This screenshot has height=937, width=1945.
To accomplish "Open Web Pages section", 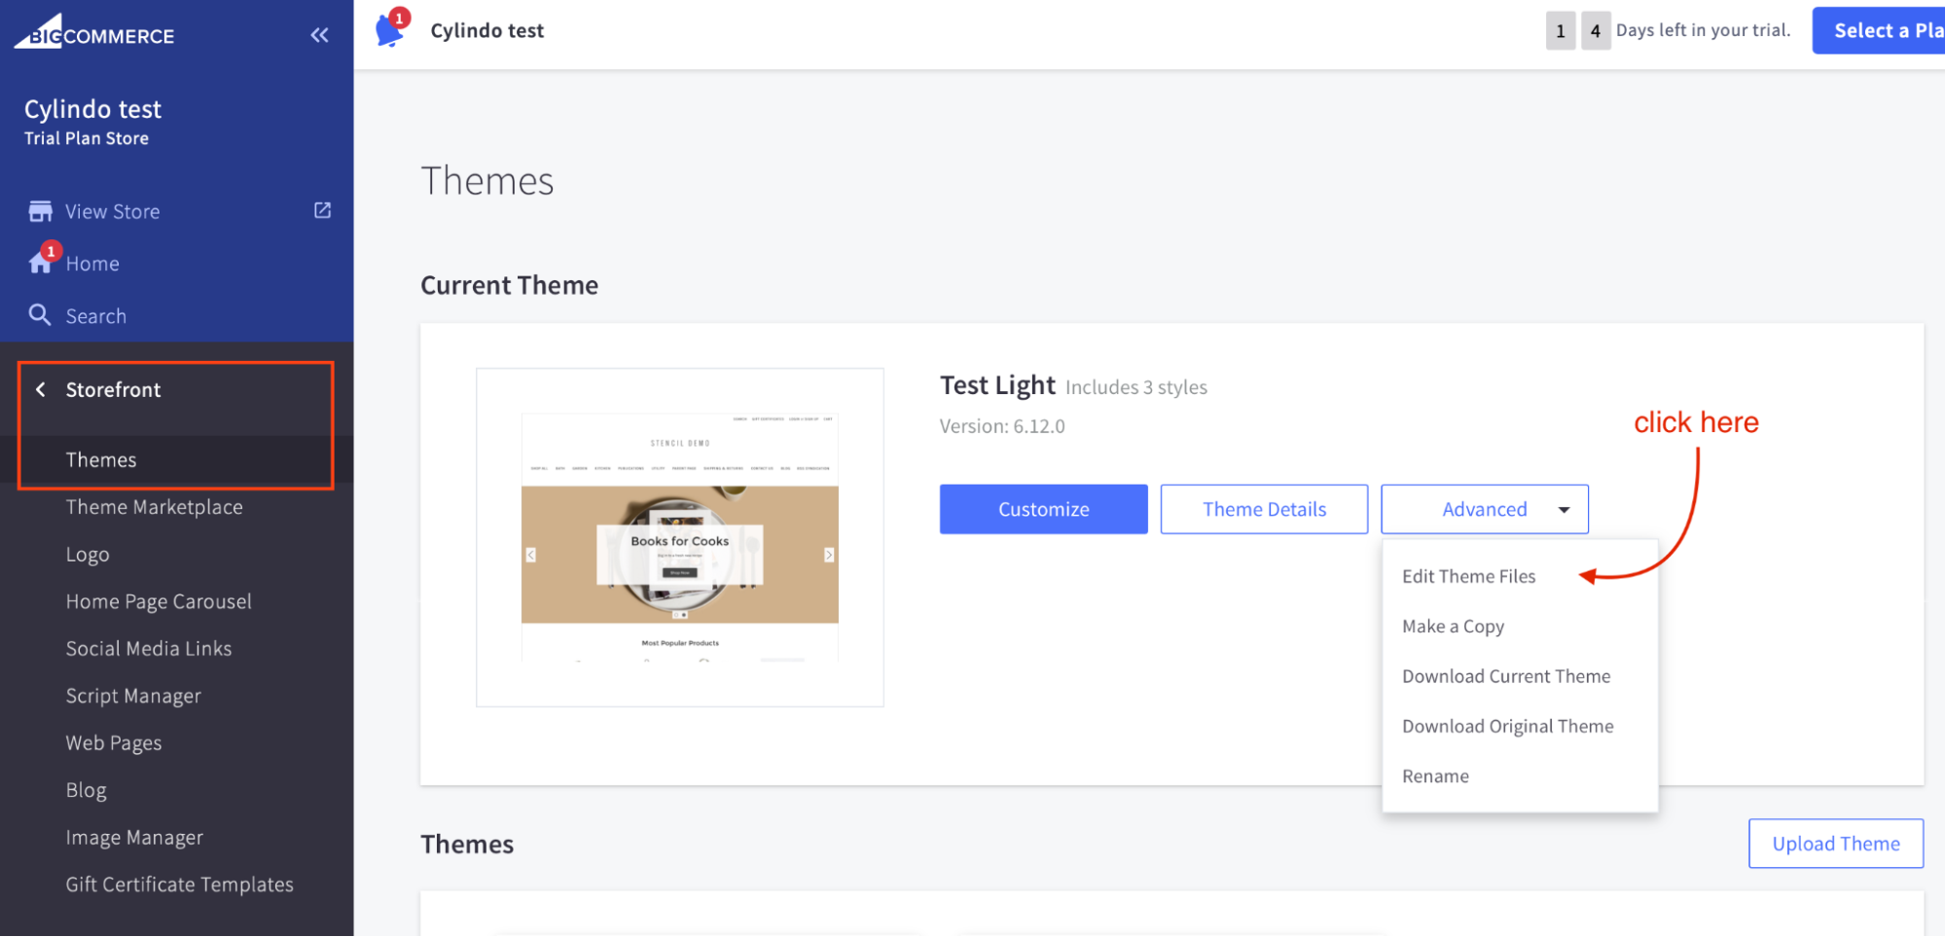I will coord(114,742).
